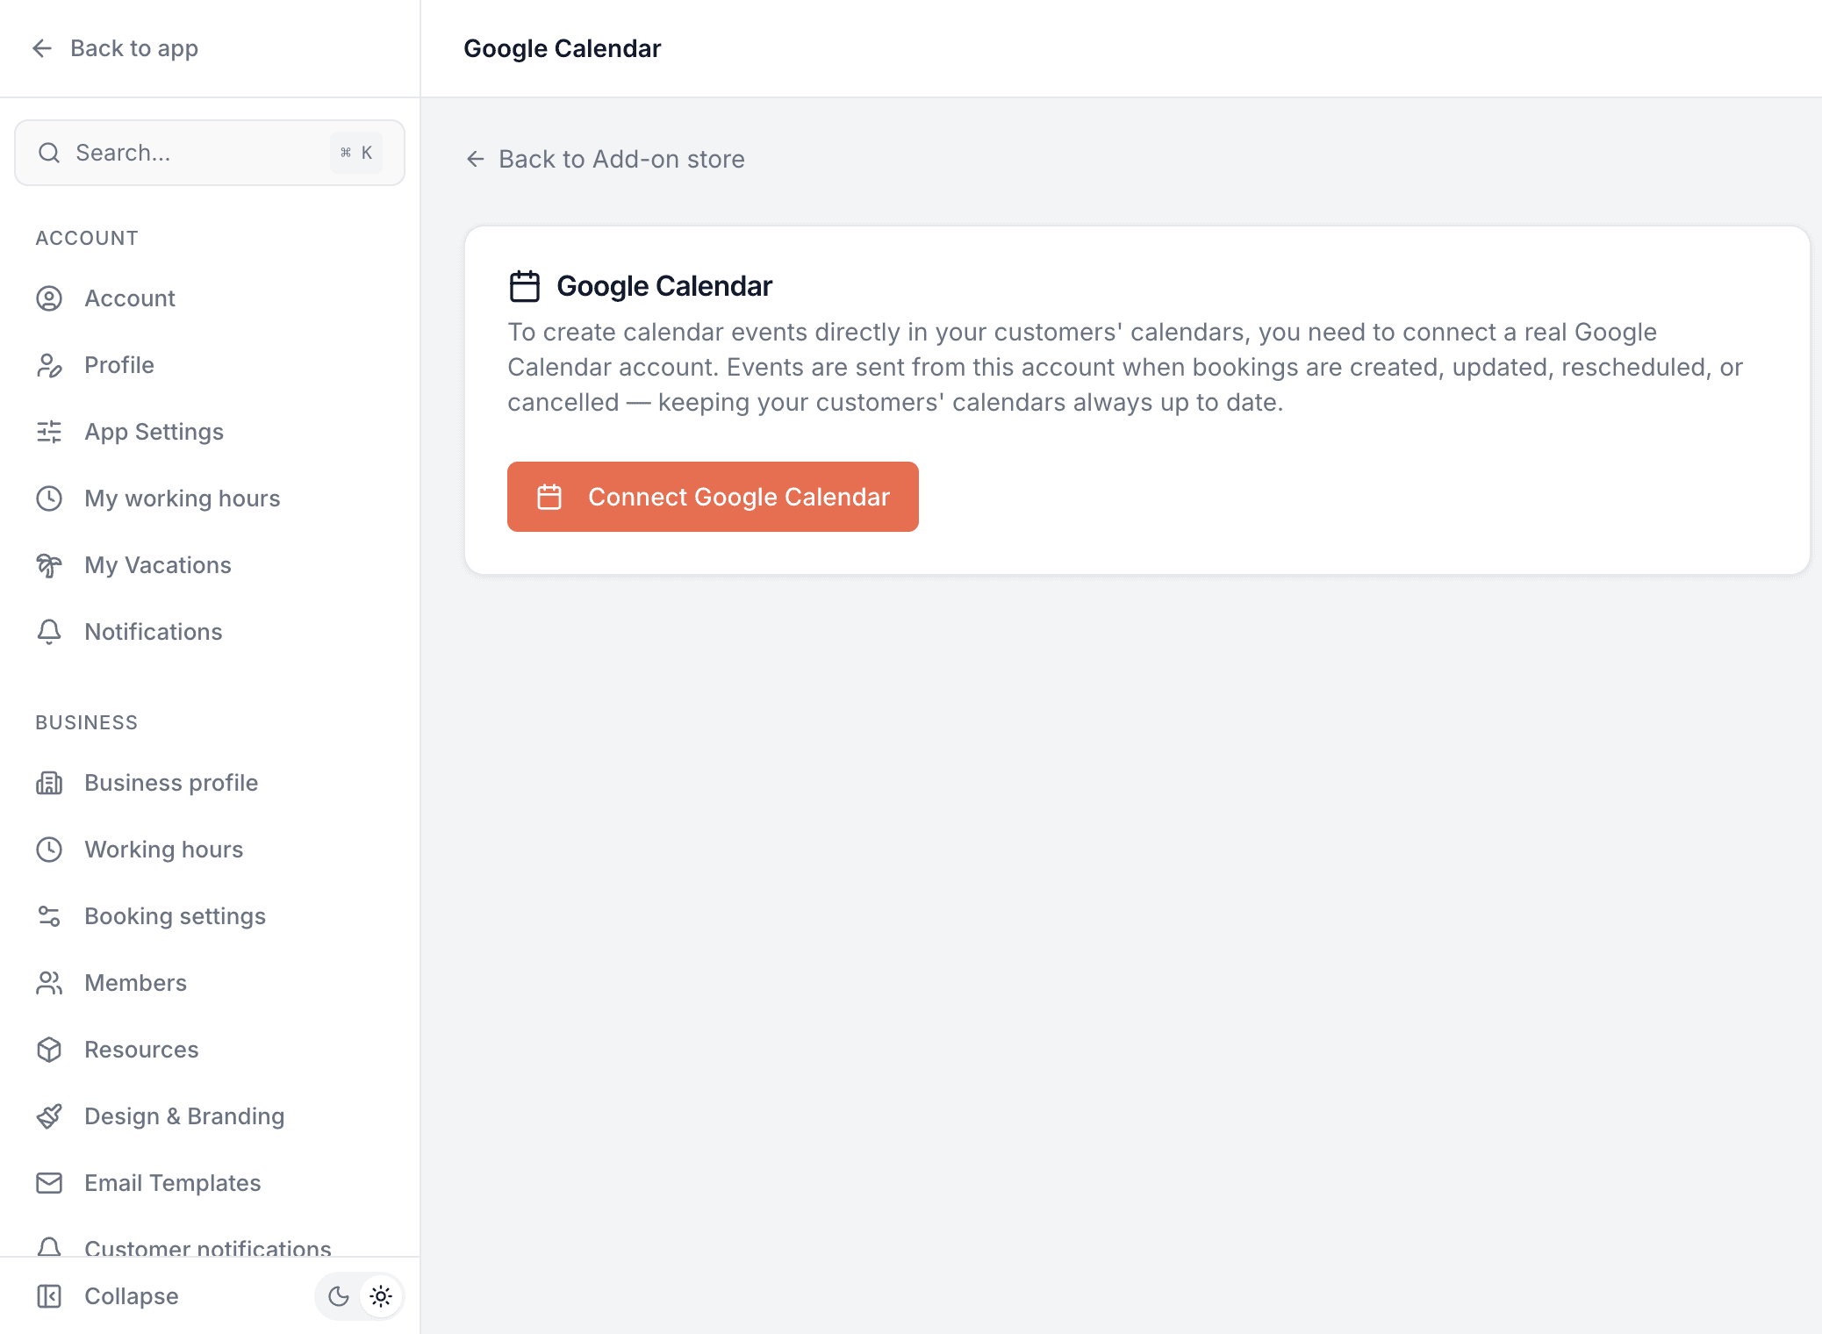Click the description text about connecting a calendar

(x=1125, y=367)
